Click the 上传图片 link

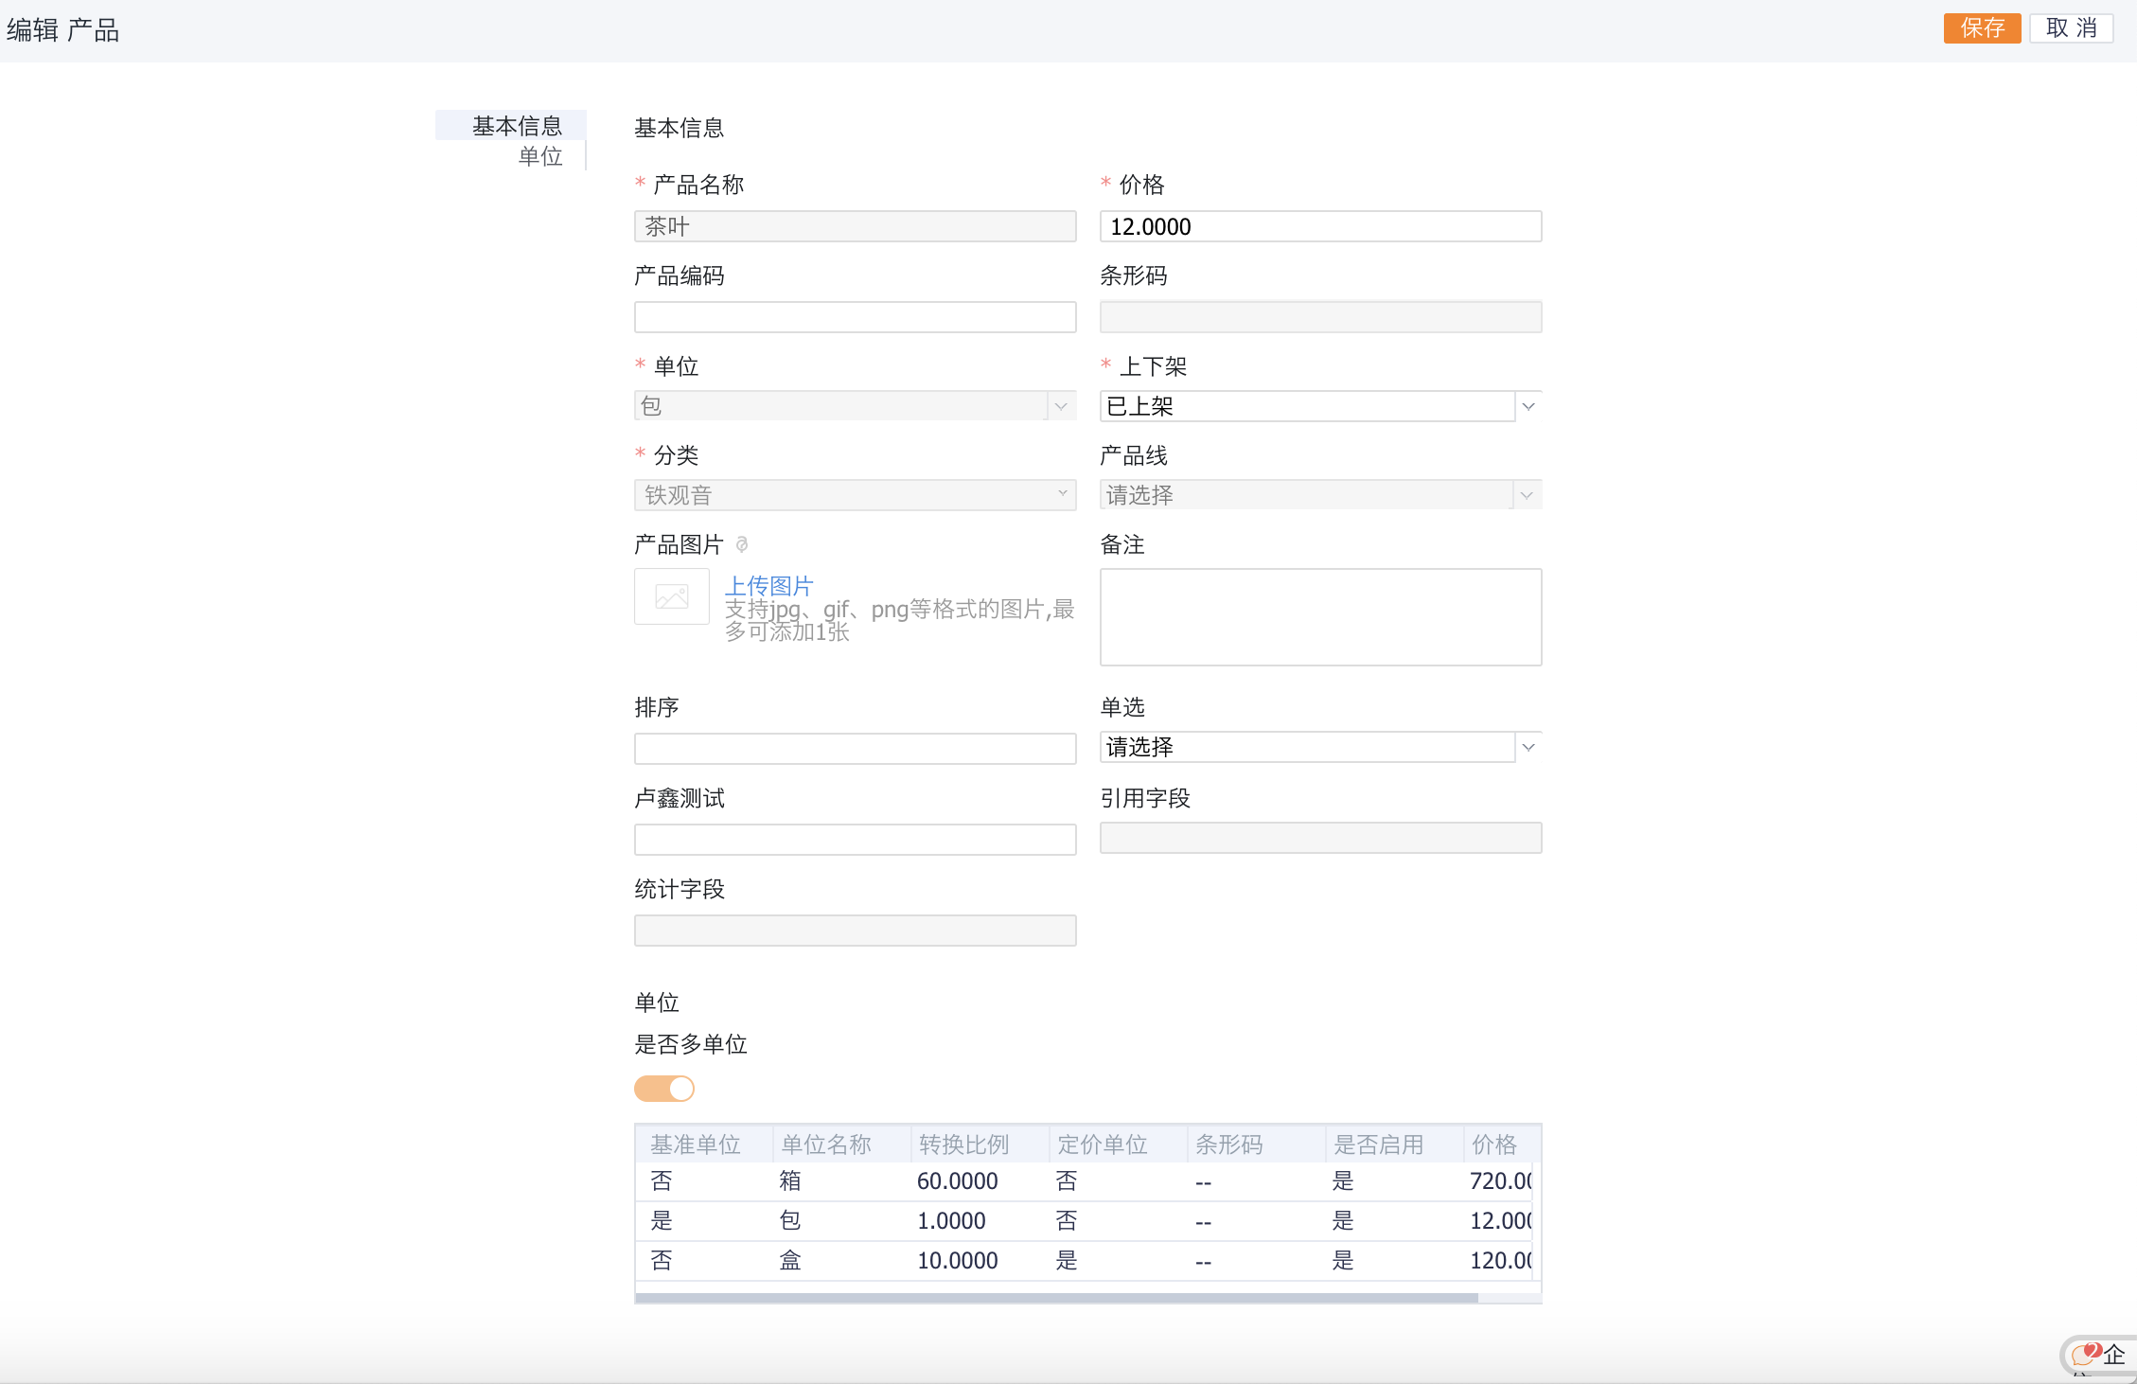click(x=768, y=586)
